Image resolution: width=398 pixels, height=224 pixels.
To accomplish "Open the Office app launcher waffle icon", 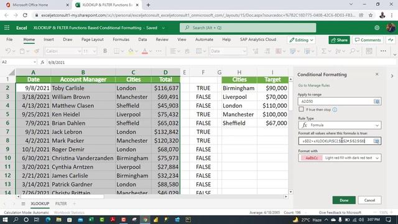I will 7,27.
